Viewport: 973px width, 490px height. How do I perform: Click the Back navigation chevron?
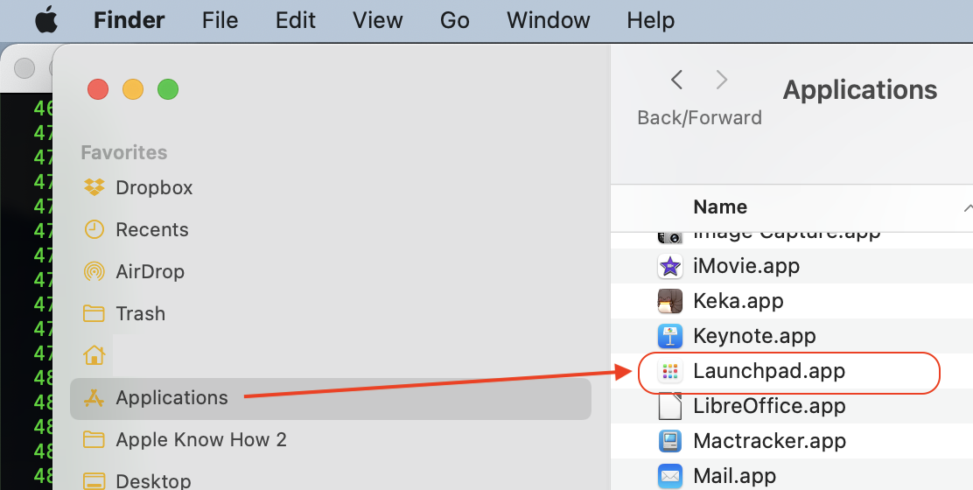[676, 80]
